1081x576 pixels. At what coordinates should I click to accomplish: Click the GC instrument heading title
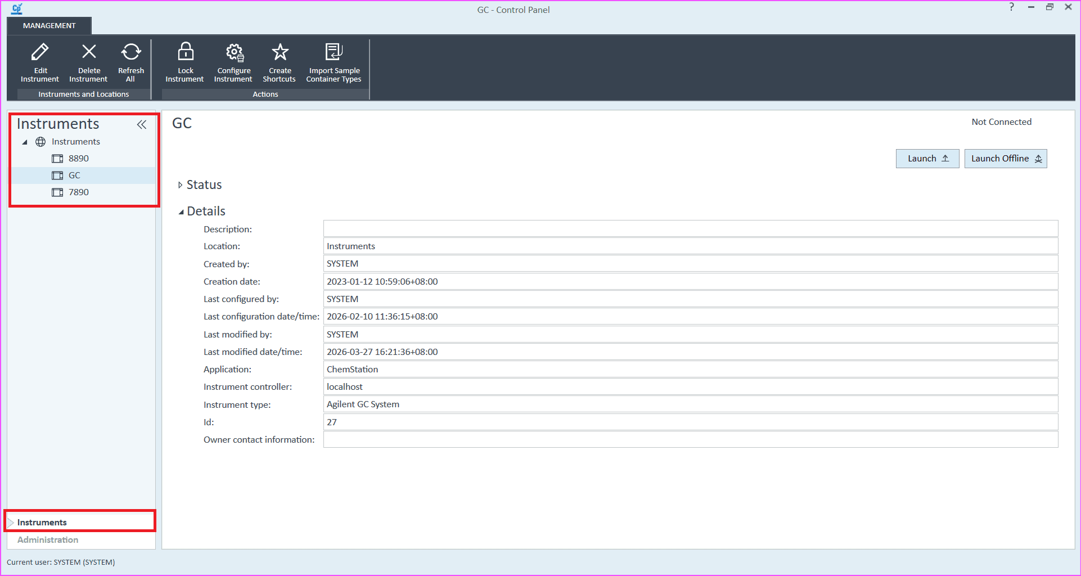[x=182, y=123]
